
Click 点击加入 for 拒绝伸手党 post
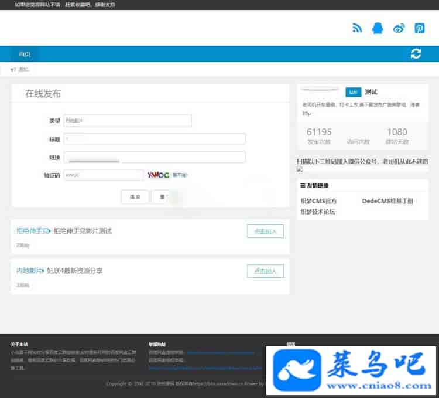point(265,231)
